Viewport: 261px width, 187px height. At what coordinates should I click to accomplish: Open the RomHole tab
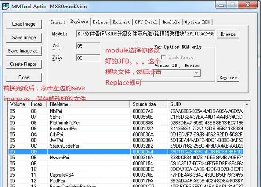pyautogui.click(x=171, y=22)
